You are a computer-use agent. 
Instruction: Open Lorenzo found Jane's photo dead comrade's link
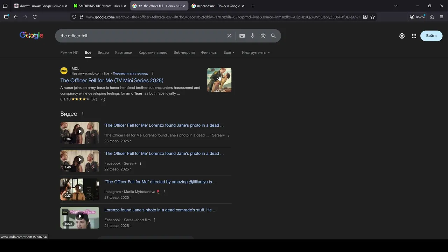click(x=160, y=210)
